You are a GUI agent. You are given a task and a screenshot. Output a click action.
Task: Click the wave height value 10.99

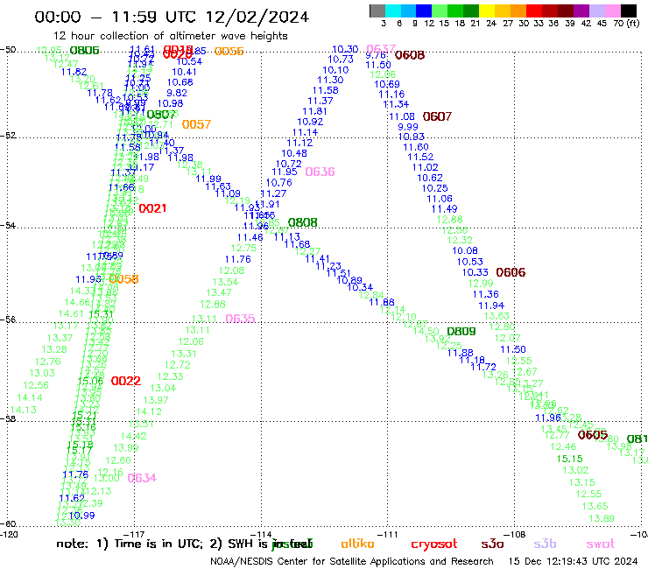click(x=81, y=516)
